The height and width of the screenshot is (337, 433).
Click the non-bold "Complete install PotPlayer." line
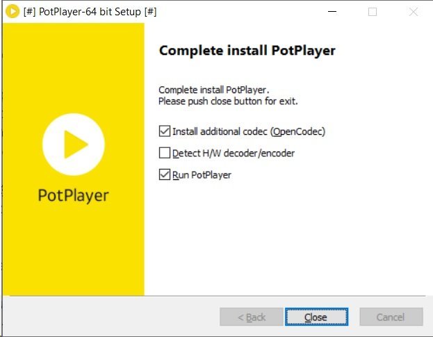click(x=213, y=90)
